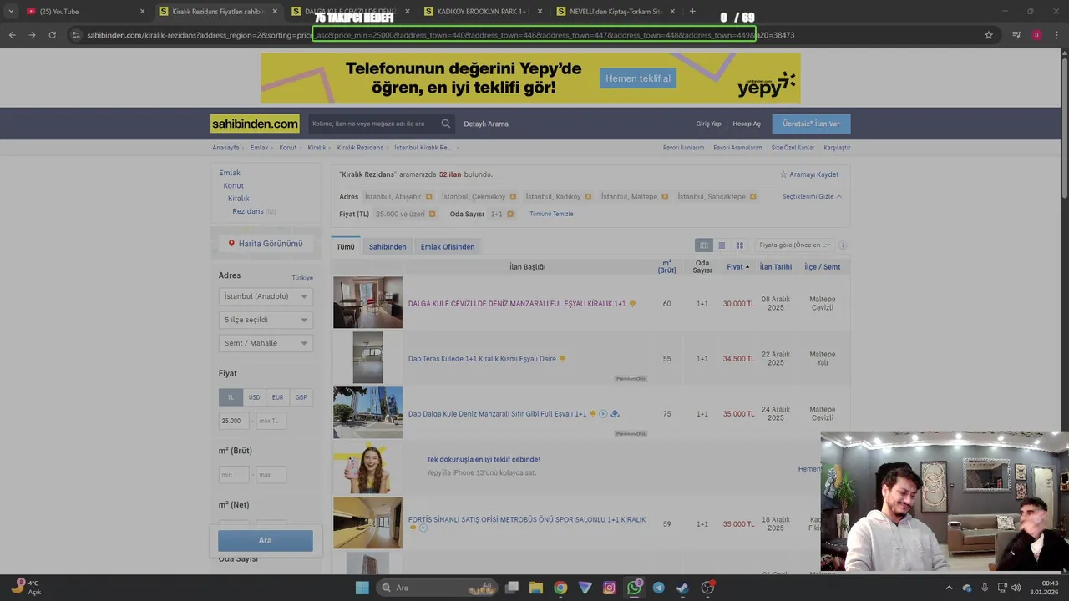Open the Semt / Mahalle dropdown
This screenshot has height=601, width=1069.
266,343
